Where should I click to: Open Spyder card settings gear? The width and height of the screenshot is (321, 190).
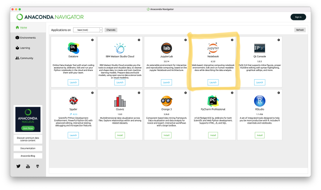92,93
